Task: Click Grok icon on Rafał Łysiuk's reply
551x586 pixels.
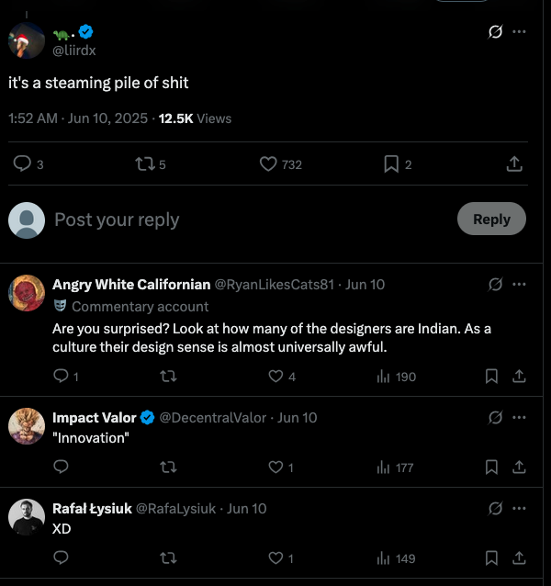Action: 495,509
